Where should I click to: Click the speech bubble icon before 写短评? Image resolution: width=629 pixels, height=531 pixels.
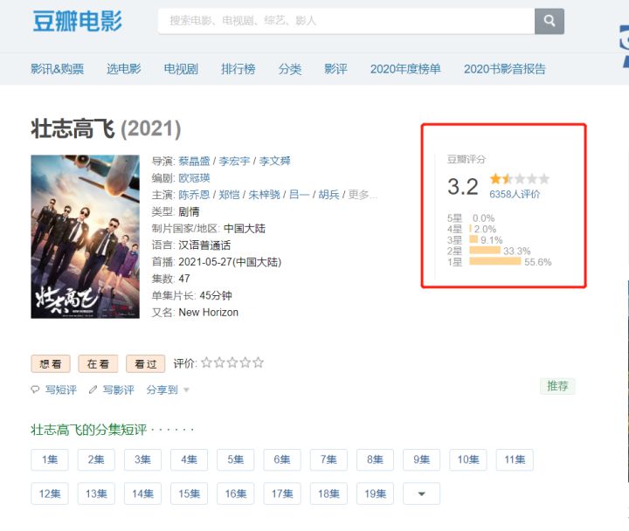(35, 390)
